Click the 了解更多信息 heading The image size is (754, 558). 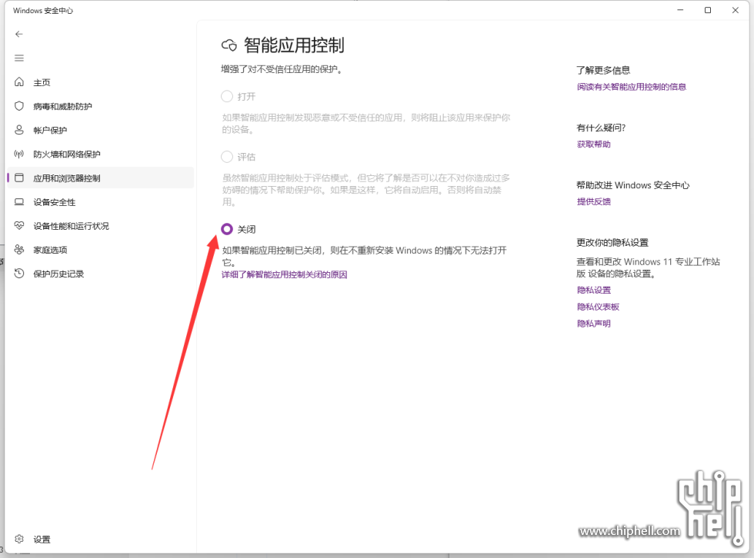pyautogui.click(x=603, y=70)
